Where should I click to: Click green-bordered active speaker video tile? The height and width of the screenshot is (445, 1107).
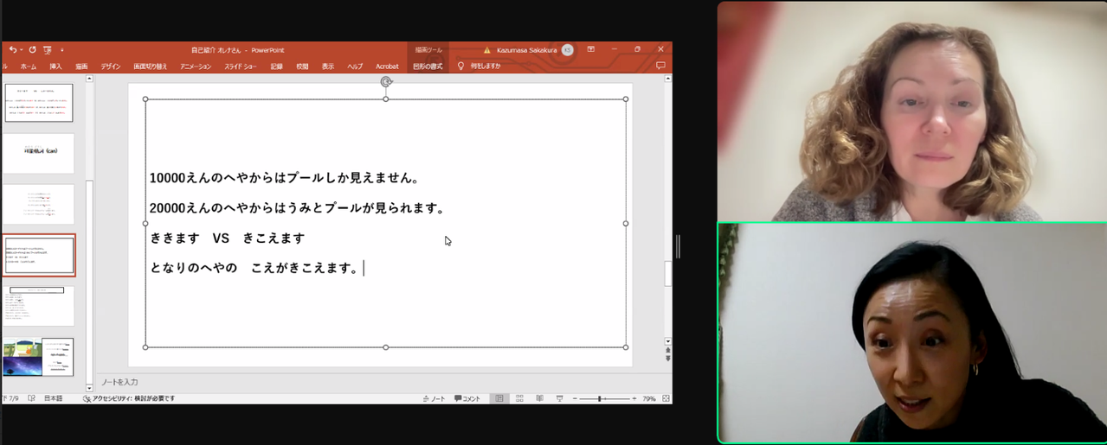pyautogui.click(x=912, y=334)
